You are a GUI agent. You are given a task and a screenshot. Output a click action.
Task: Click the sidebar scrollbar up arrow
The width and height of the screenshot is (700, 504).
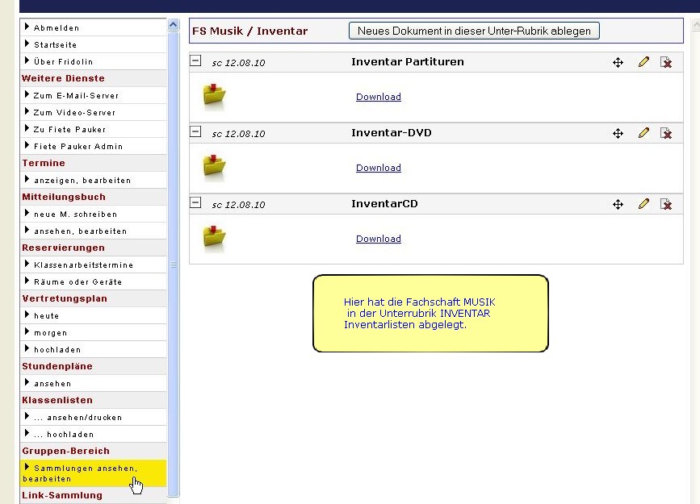click(173, 25)
